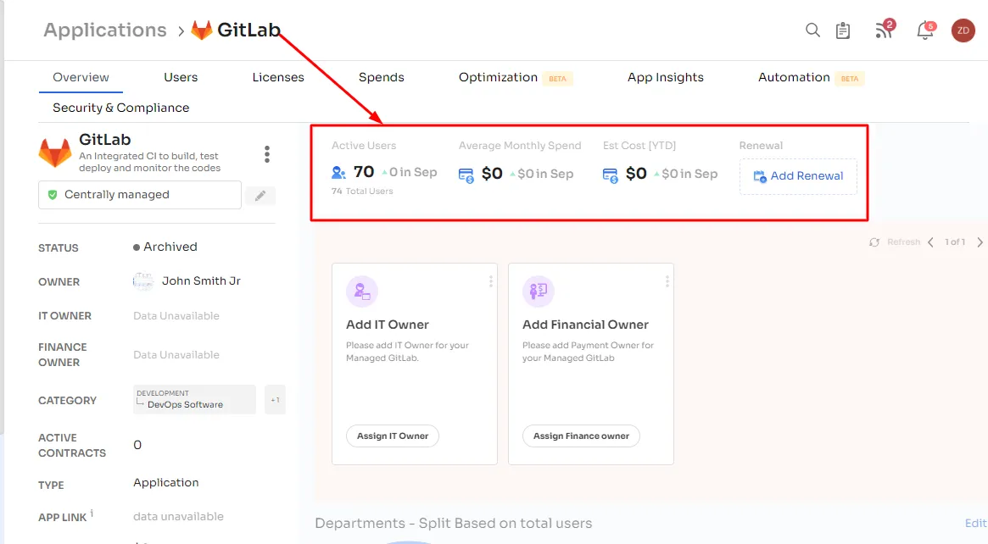Click the Application type value

click(165, 483)
